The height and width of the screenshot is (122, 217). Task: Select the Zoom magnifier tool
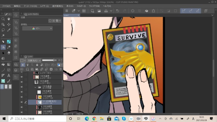point(3,19)
